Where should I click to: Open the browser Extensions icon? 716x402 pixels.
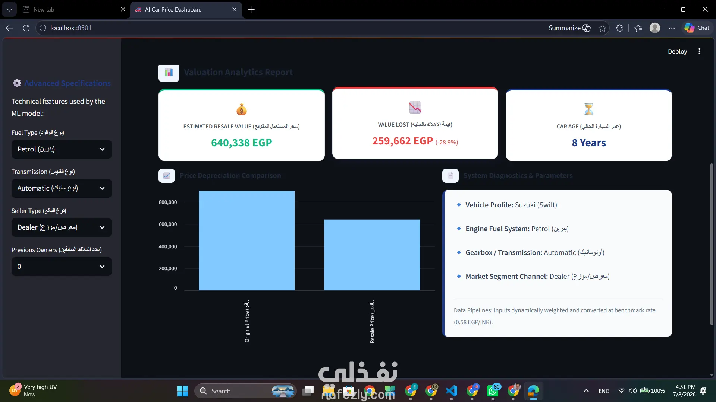(x=619, y=28)
